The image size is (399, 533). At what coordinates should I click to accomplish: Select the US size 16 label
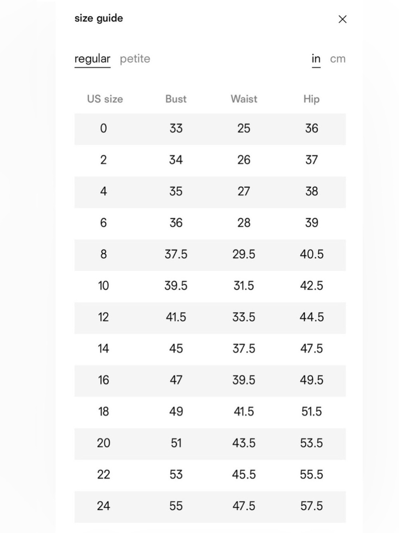103,380
